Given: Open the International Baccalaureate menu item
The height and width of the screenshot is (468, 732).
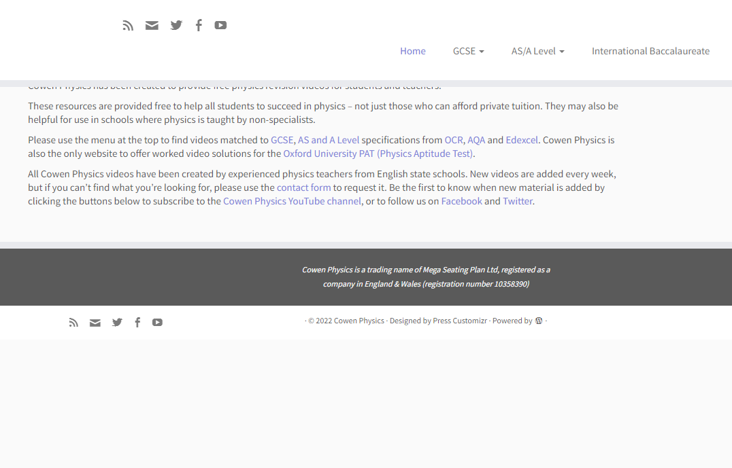Looking at the screenshot, I should coord(651,51).
